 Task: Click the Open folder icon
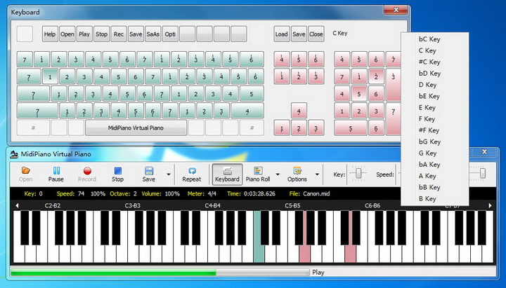coord(26,170)
